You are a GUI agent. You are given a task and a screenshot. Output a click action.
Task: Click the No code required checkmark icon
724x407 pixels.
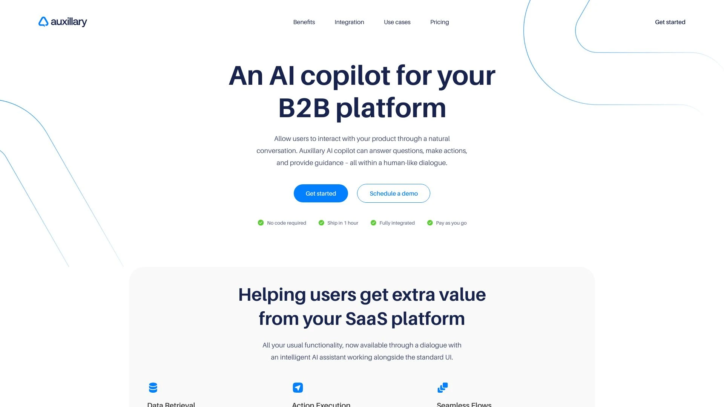(x=260, y=223)
